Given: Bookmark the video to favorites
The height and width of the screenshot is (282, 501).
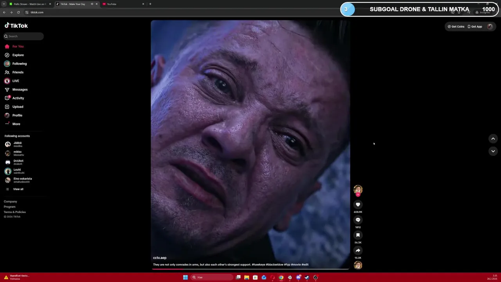Looking at the screenshot, I should click(x=358, y=235).
